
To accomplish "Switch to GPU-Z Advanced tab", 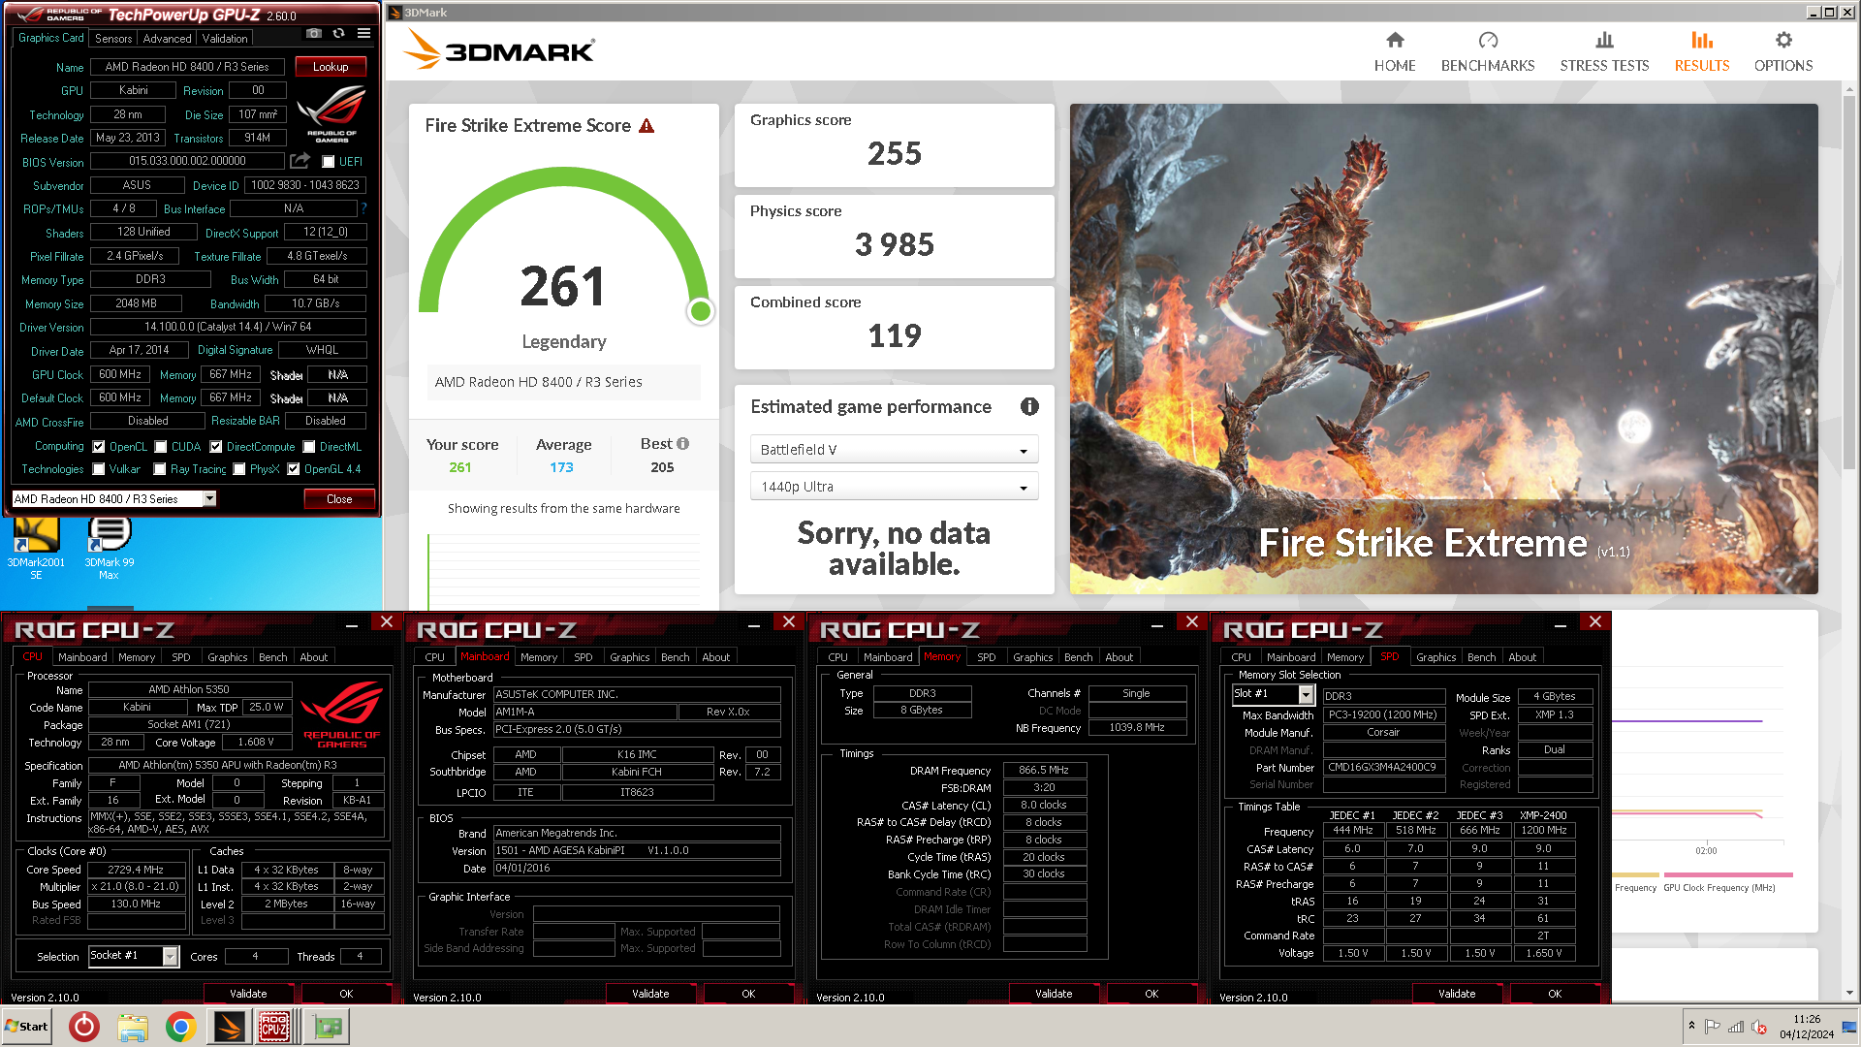I will tap(167, 39).
